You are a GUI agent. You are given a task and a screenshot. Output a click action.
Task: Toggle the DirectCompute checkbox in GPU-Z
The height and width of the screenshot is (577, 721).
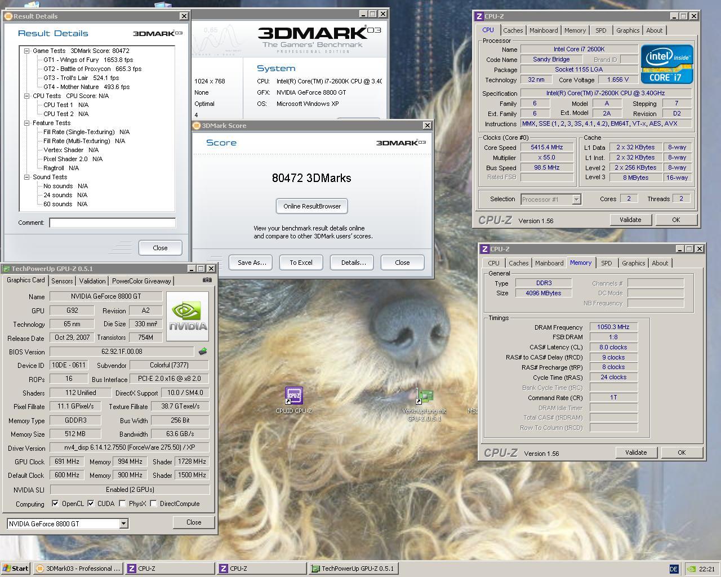click(x=153, y=503)
